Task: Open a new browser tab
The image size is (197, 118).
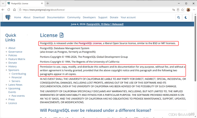Action: (48, 3)
